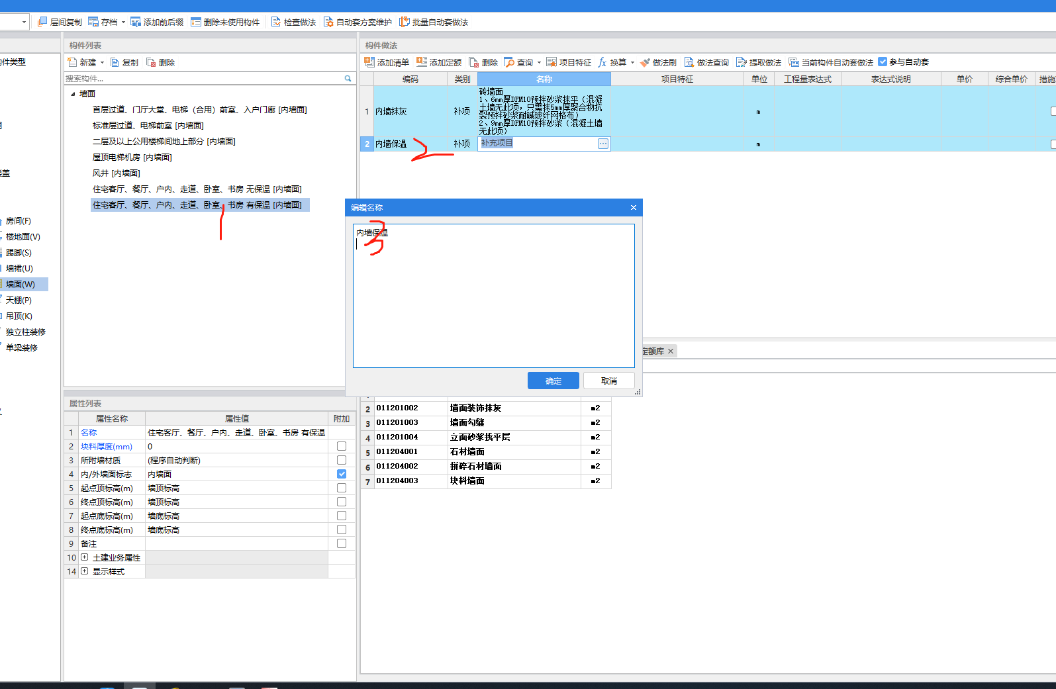
Task: Select the 无保温 [内墙面] residential component
Action: 197,189
